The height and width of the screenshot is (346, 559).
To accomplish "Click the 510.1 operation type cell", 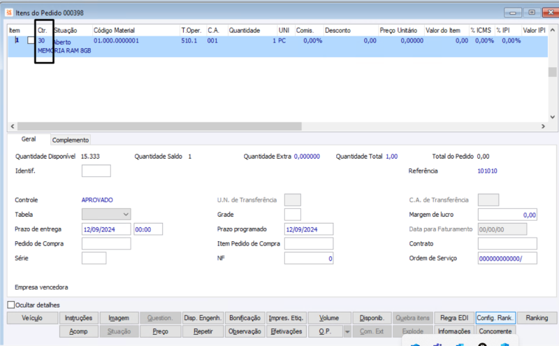I will pos(189,41).
